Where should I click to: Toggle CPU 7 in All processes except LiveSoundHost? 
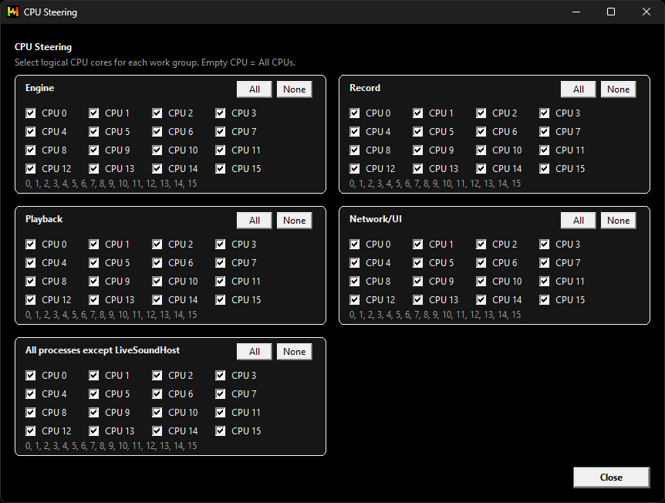pyautogui.click(x=220, y=394)
